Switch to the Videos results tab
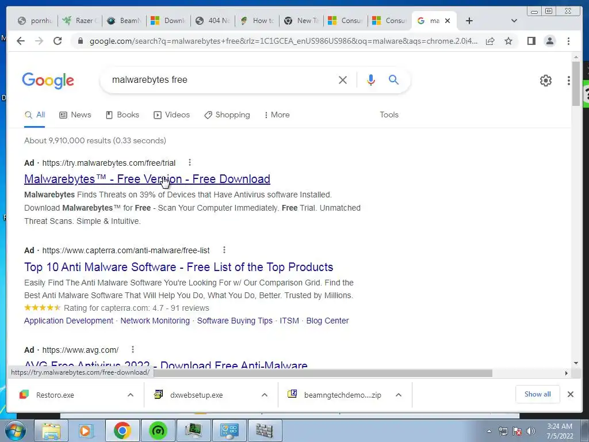Screen dimensions: 589x442 pyautogui.click(x=171, y=115)
